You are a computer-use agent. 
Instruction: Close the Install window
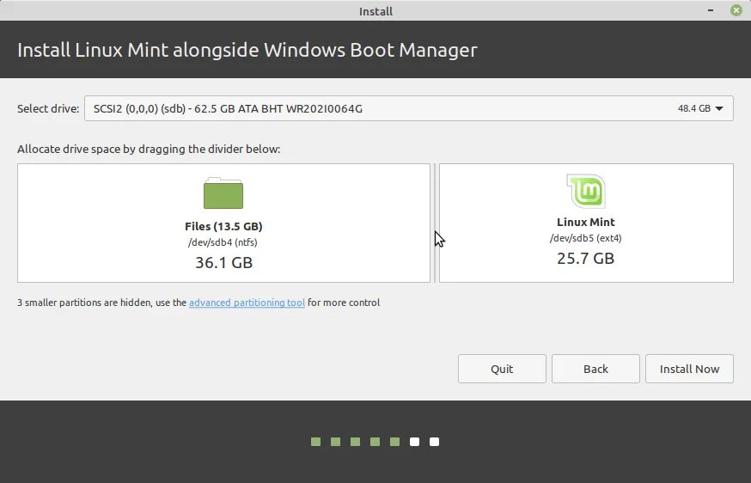(736, 10)
